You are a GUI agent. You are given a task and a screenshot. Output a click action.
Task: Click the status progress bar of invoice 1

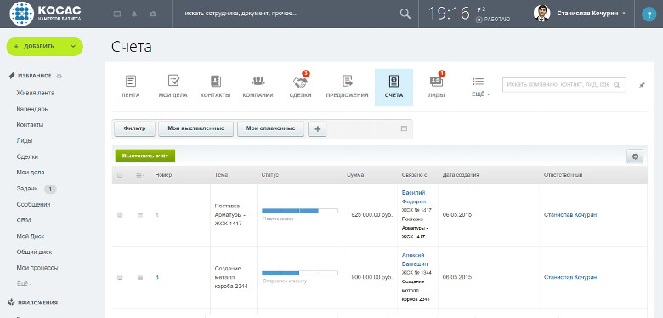(x=300, y=211)
